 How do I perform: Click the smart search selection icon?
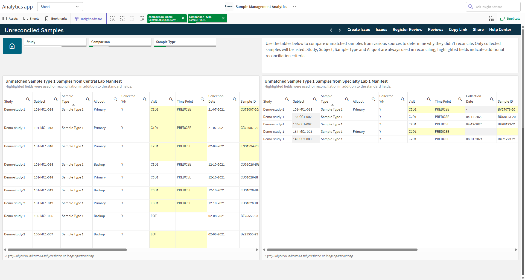[112, 19]
